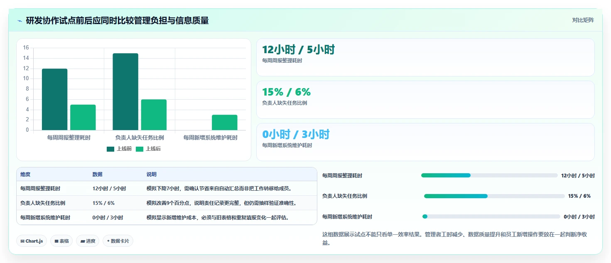Click the summary paragraph starting 这组数据展示试点
Image resolution: width=611 pixels, height=263 pixels.
pos(455,238)
